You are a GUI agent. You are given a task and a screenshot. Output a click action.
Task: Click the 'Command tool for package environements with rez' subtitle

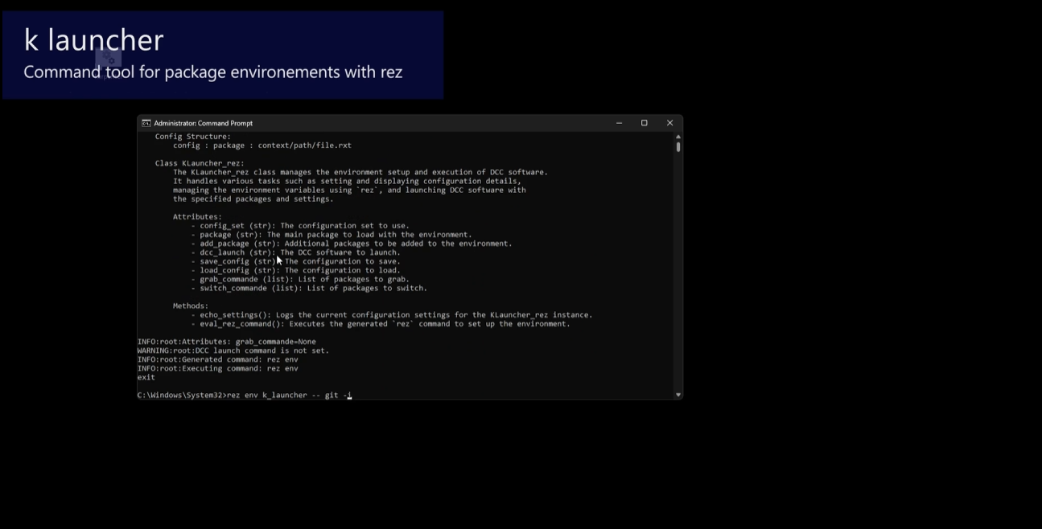(x=213, y=72)
